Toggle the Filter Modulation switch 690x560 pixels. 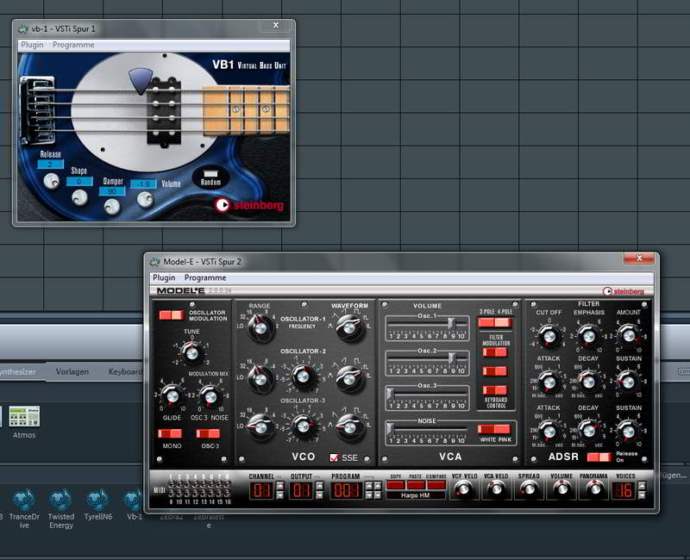pyautogui.click(x=494, y=352)
